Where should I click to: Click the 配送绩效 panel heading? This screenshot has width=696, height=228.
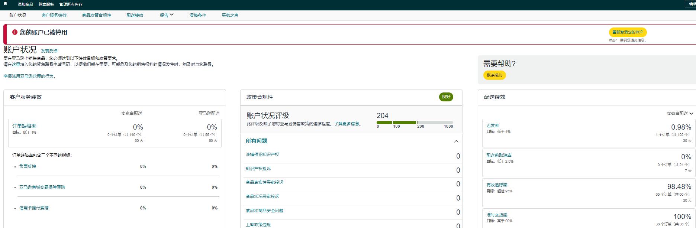click(x=494, y=97)
